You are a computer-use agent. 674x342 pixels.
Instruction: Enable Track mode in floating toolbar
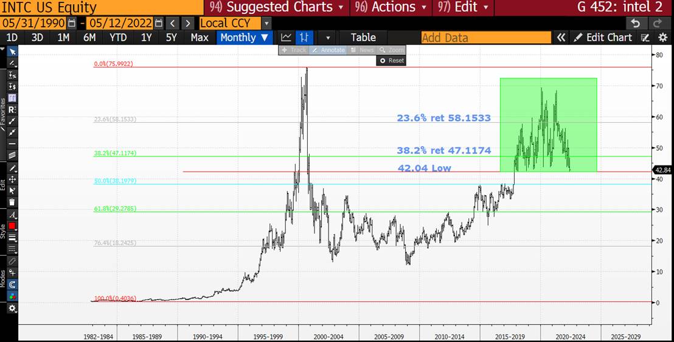pos(294,50)
